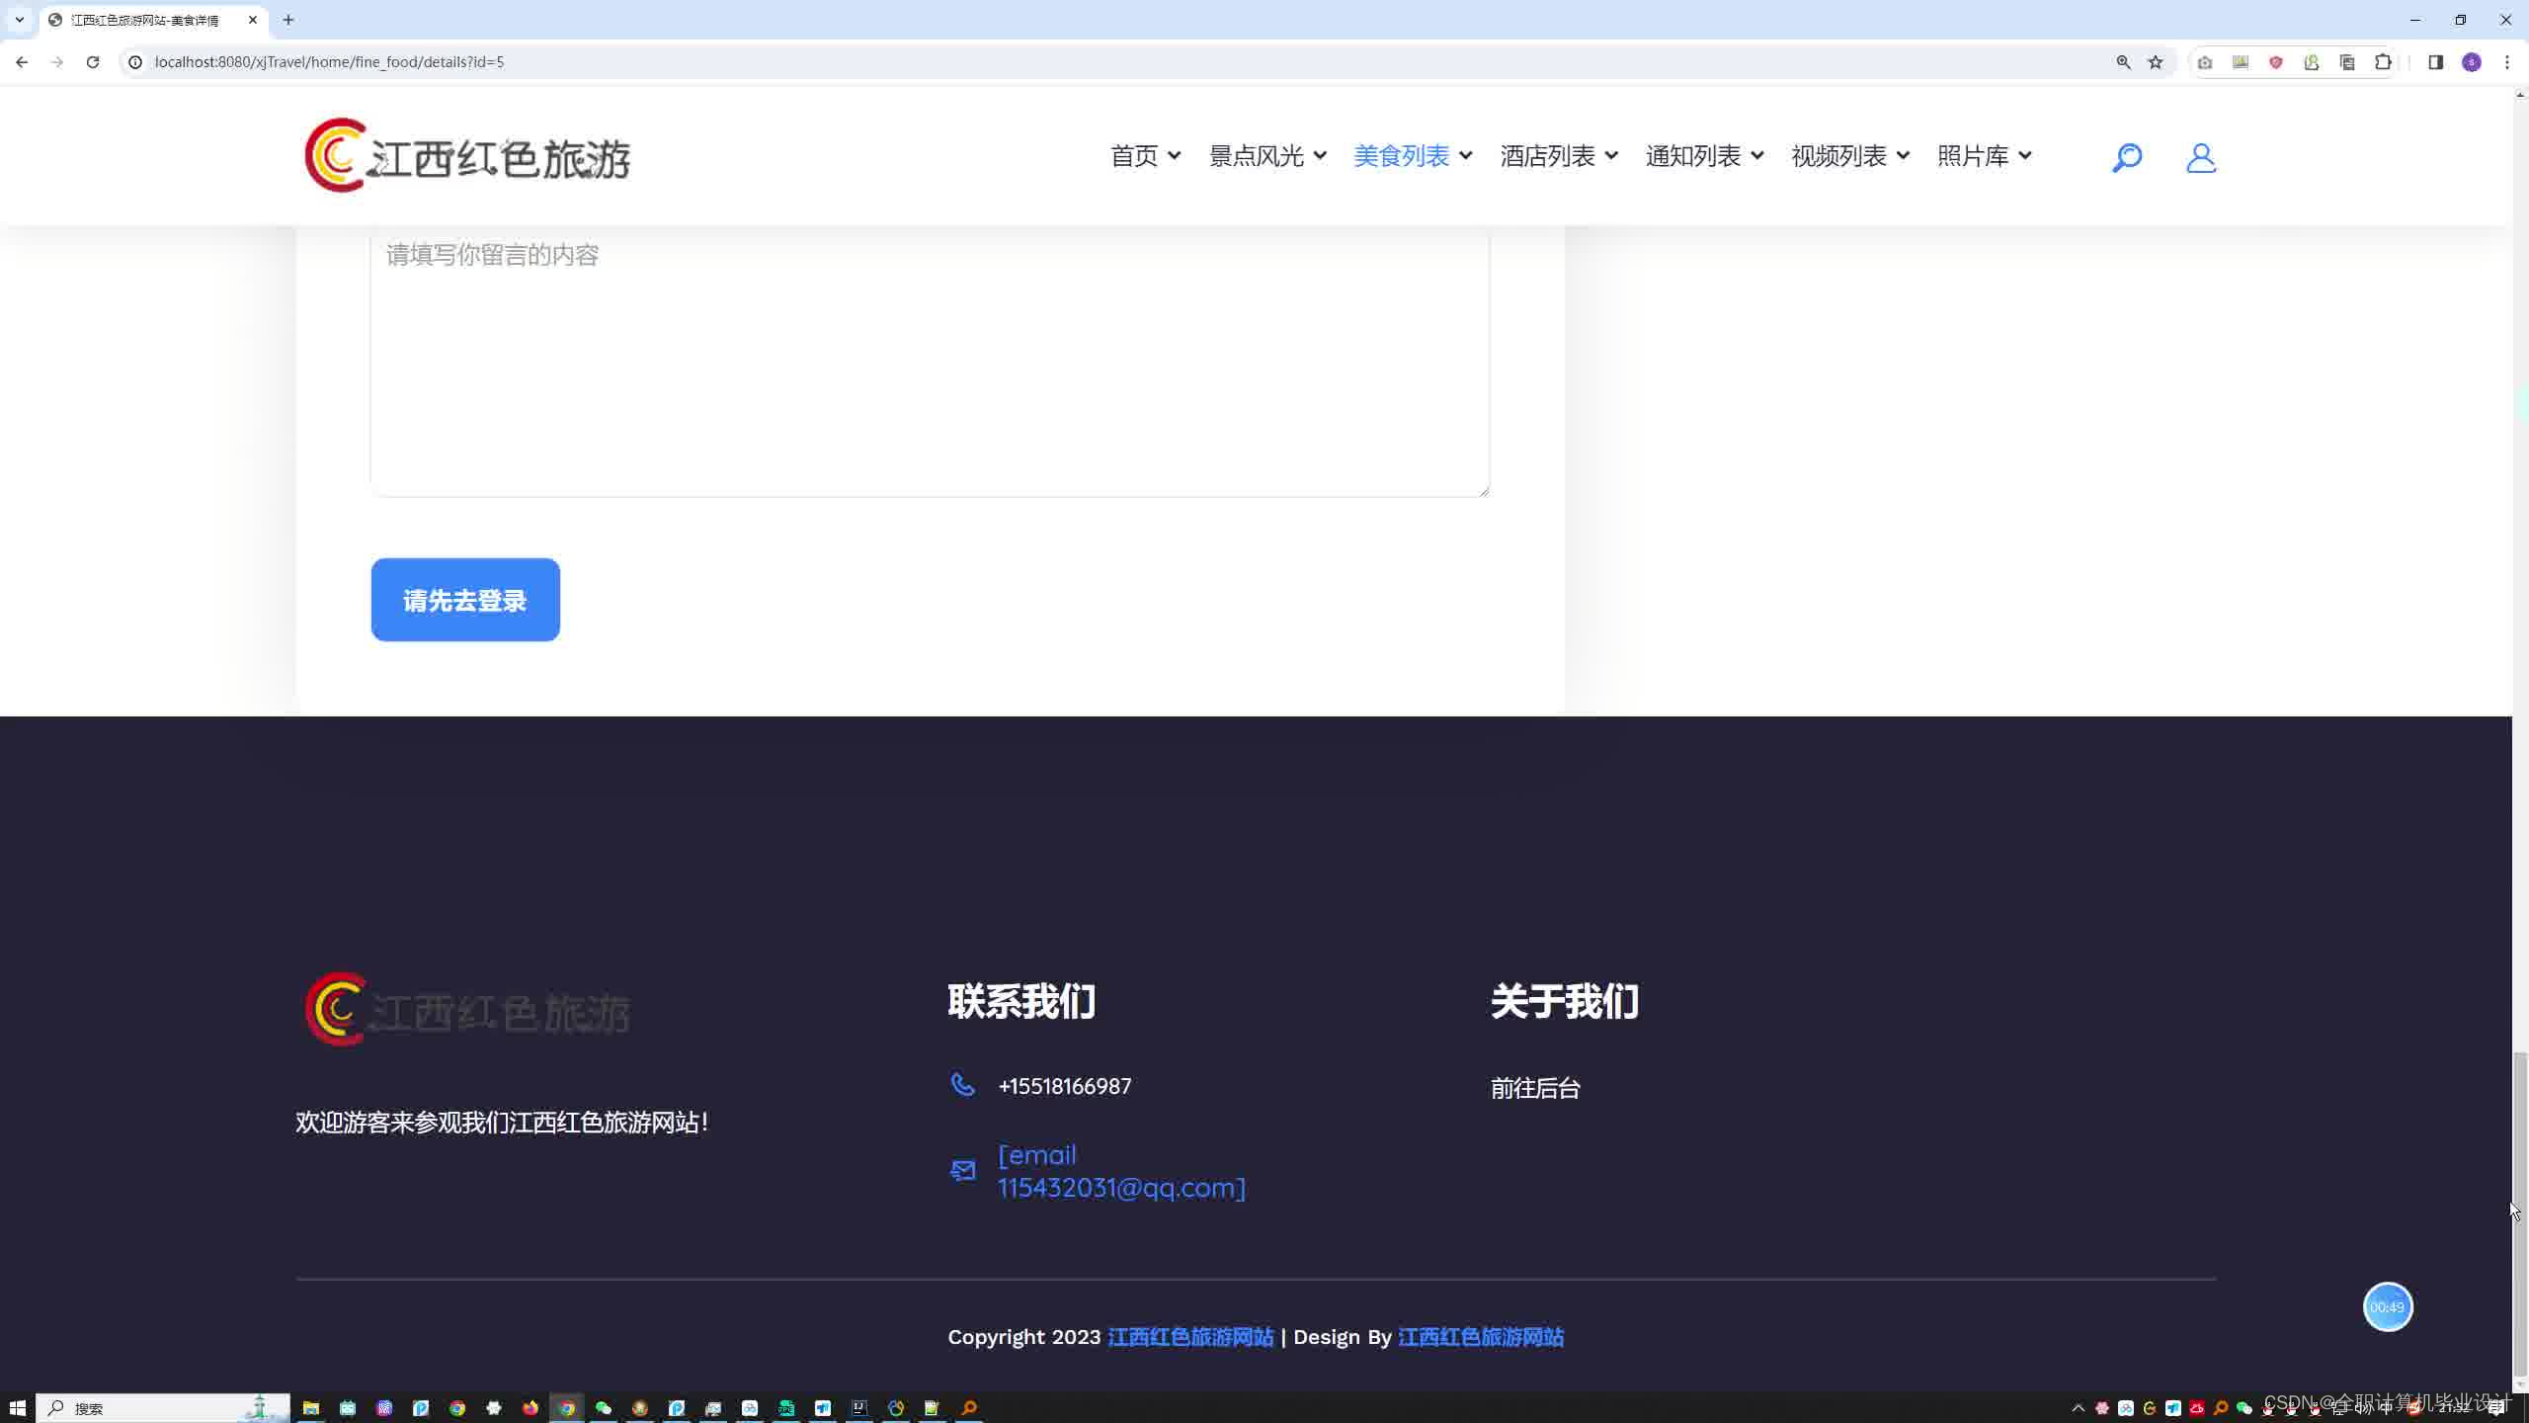
Task: Bookmark this page with star icon
Action: coord(2156,61)
